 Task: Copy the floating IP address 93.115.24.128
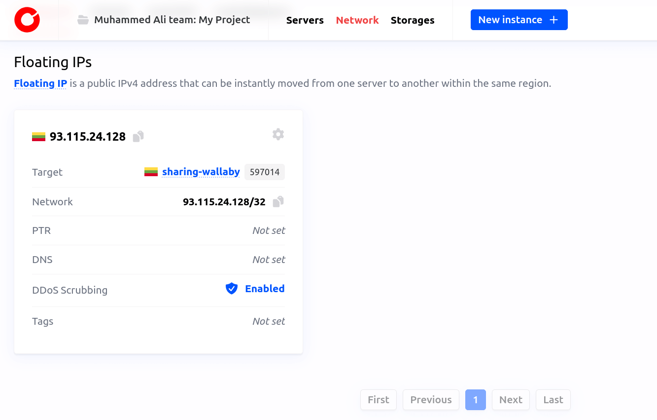tap(138, 136)
